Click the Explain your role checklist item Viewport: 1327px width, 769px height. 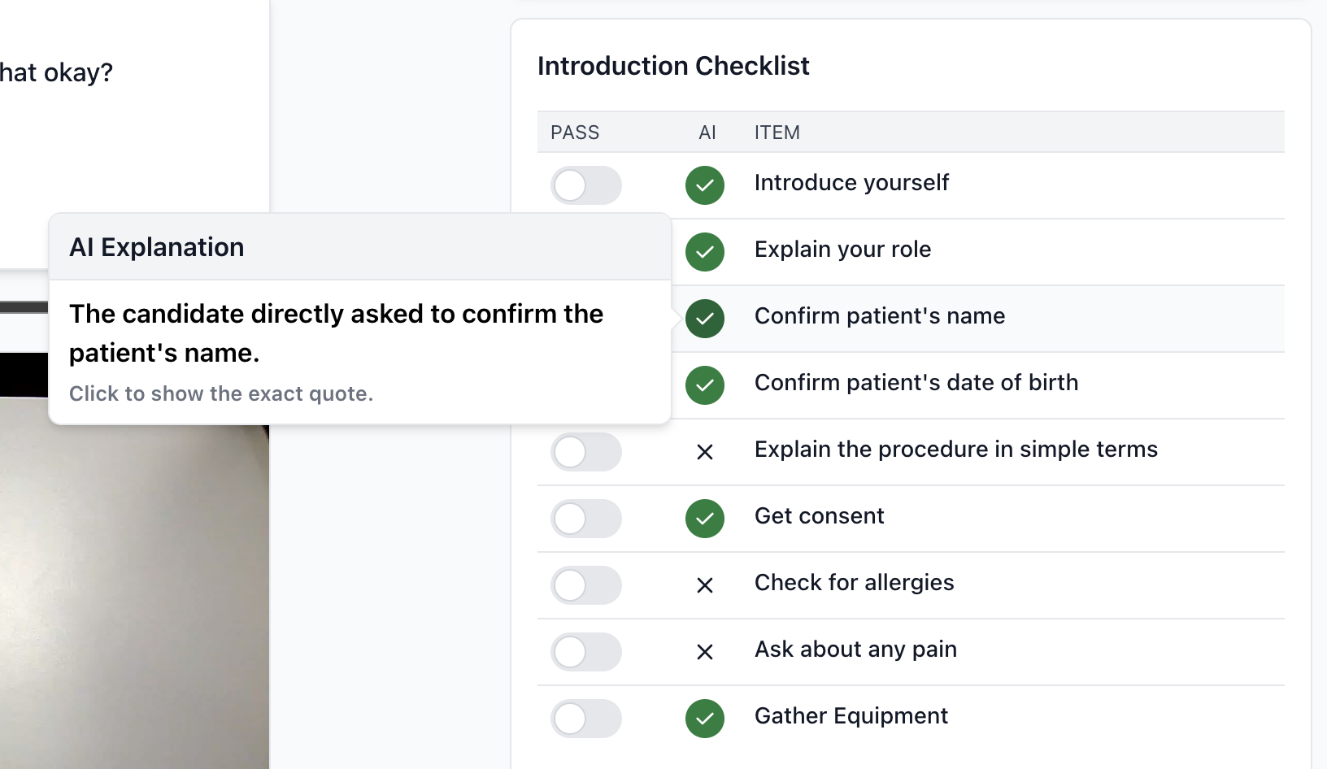[x=842, y=250]
